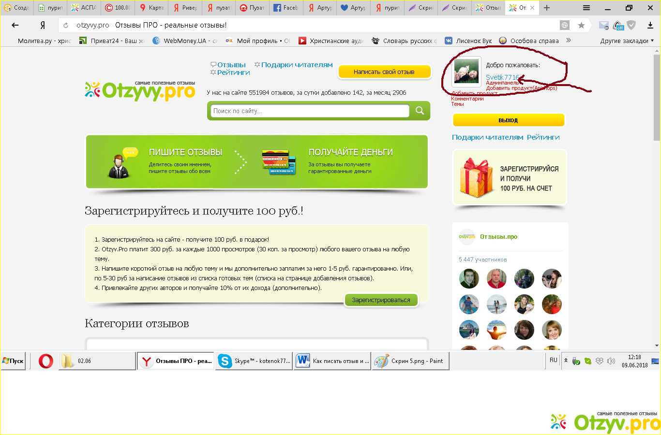Open the Рейтинги menu link near the logo
Viewport: 661px width, 435px height.
coord(233,72)
